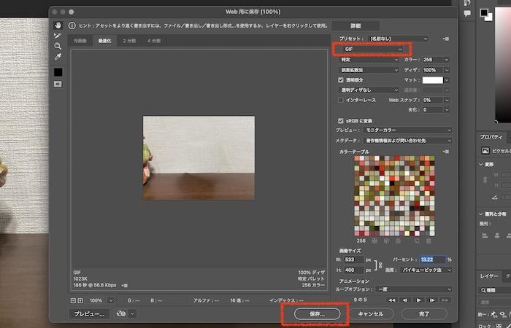Open the download speed menu icon

(125, 286)
